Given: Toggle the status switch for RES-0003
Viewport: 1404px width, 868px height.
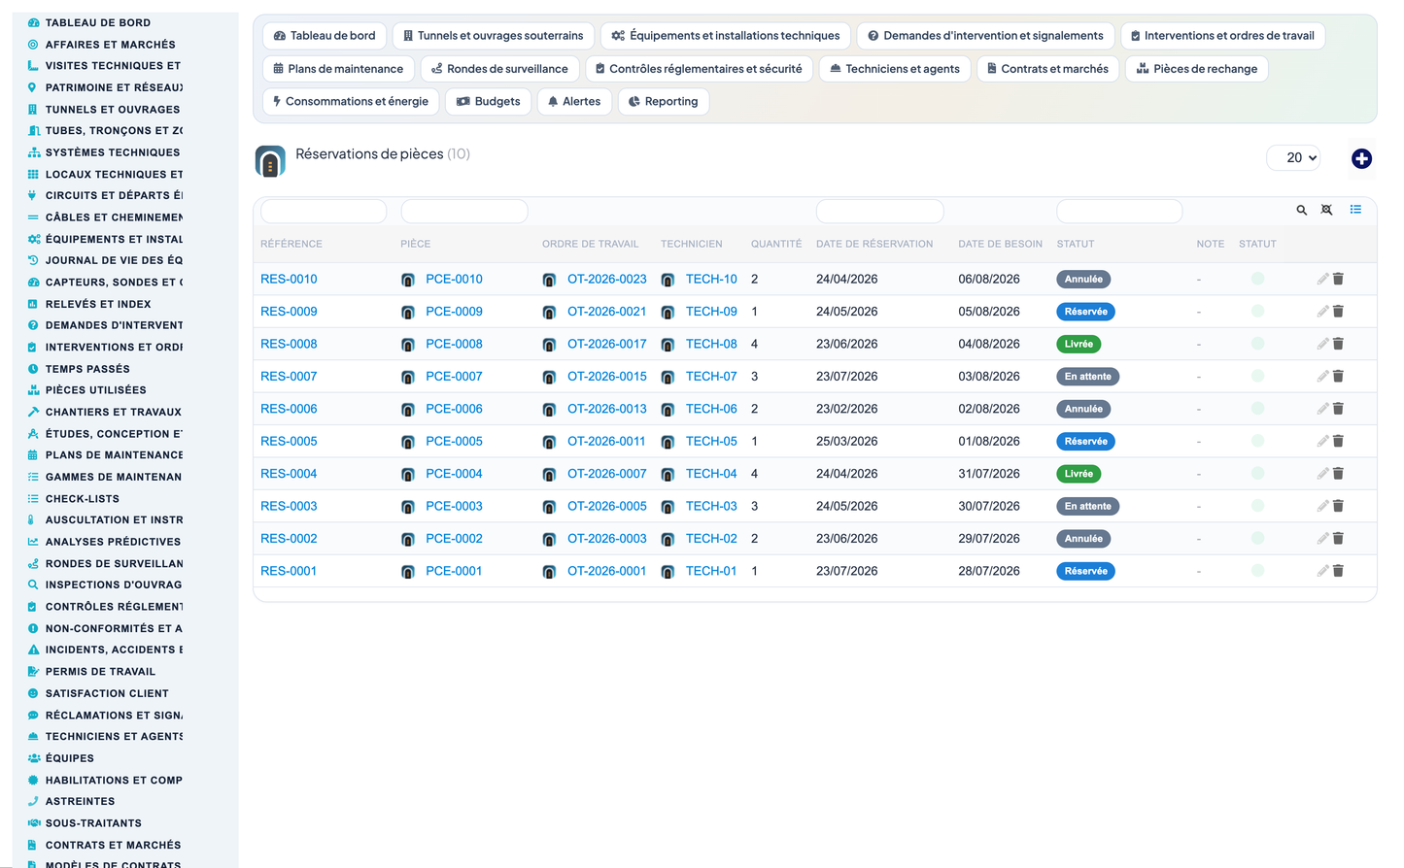Looking at the screenshot, I should [1257, 506].
